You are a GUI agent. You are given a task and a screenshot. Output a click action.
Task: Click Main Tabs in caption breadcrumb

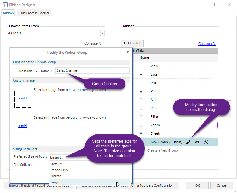tap(26, 71)
